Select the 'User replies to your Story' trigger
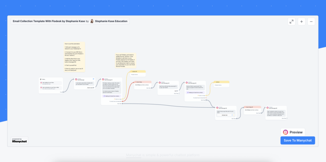This screenshot has height=162, width=326. pyautogui.click(x=51, y=83)
